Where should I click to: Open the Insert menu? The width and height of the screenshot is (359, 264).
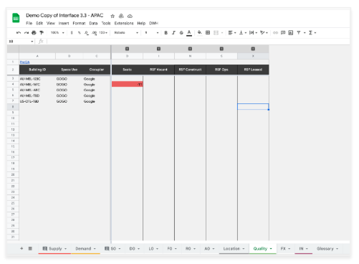pos(64,23)
